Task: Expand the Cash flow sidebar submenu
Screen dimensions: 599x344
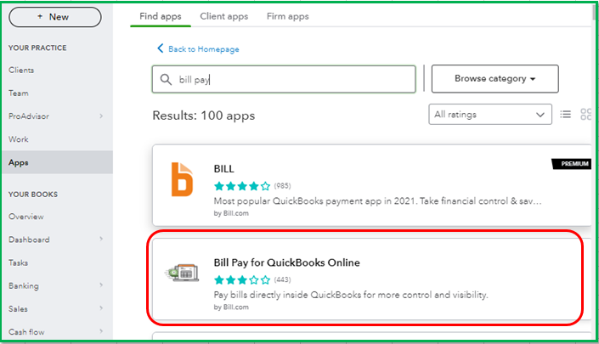Action: coord(101,331)
